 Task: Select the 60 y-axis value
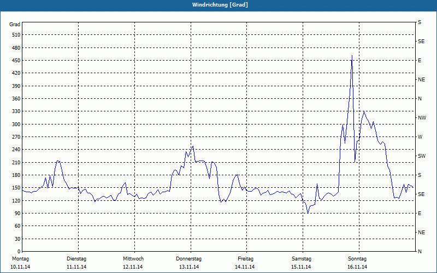click(17, 226)
